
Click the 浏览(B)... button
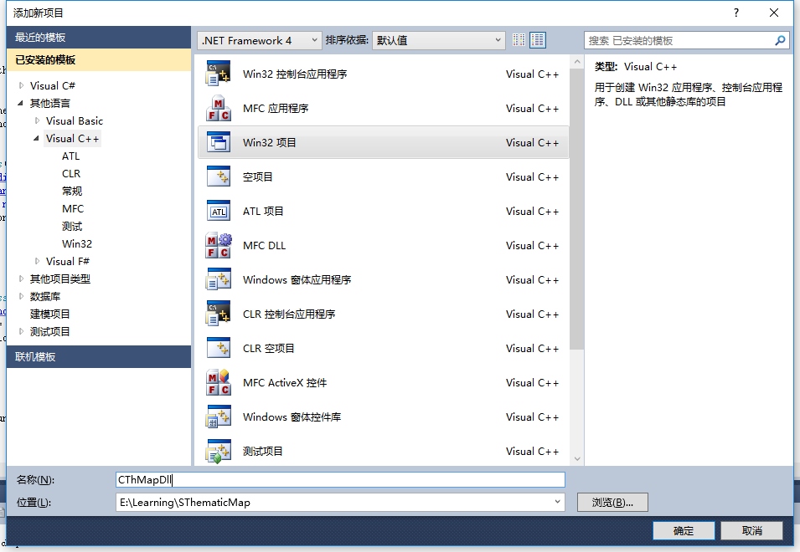click(612, 502)
